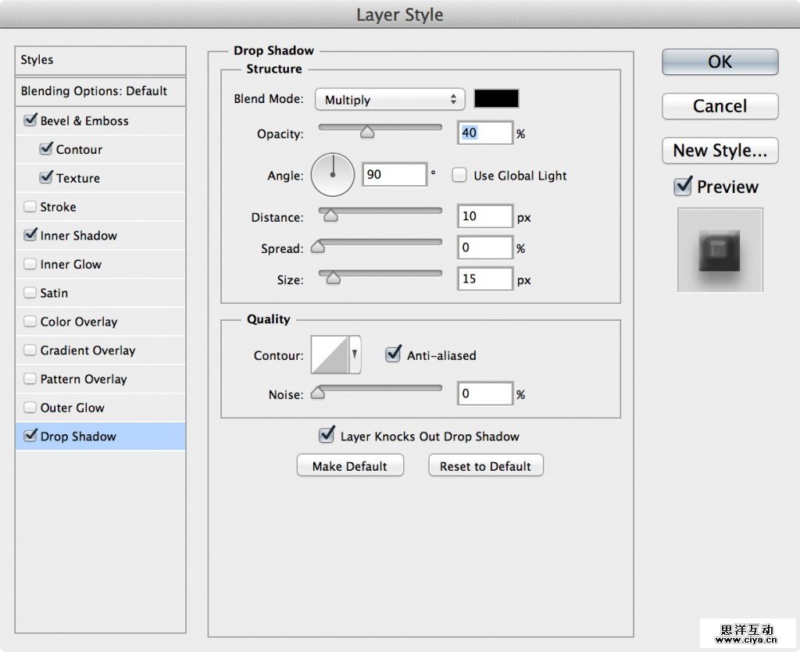Click the Make Default button
This screenshot has height=652, width=800.
tap(350, 466)
